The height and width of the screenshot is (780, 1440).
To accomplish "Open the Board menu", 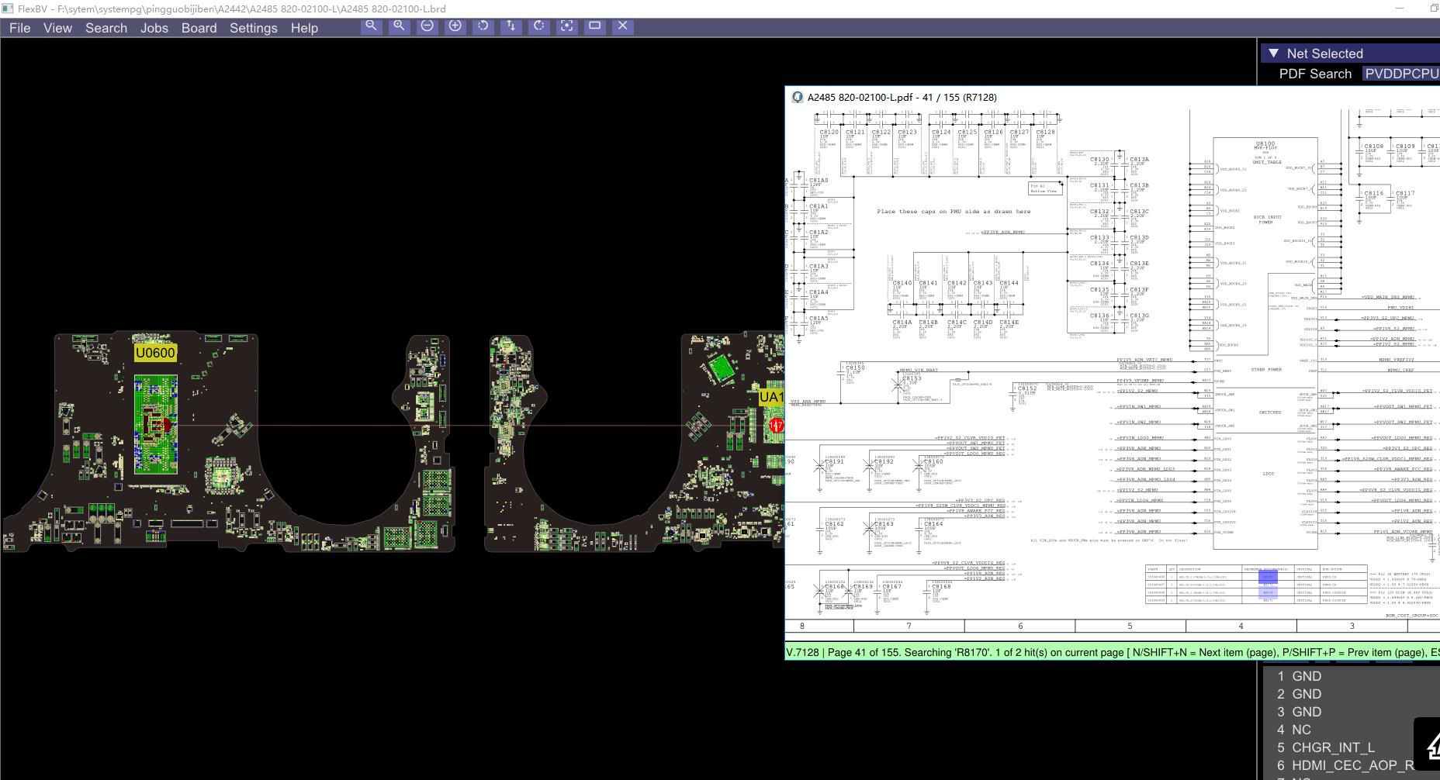I will pos(199,28).
